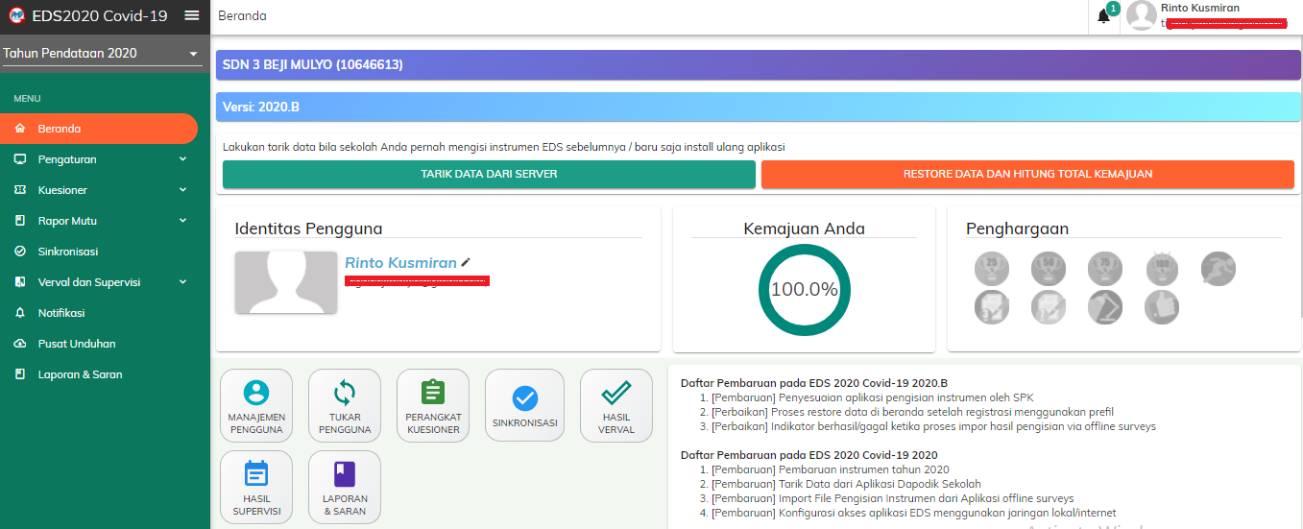Screen dimensions: 1303x529
Task: Click 'Tarik Data dari Aplikasi Dapodik Sekolah' item
Action: pyautogui.click(x=846, y=484)
